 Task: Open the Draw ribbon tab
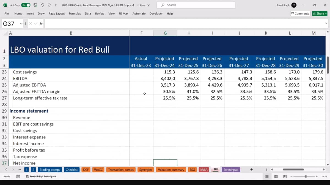click(41, 13)
